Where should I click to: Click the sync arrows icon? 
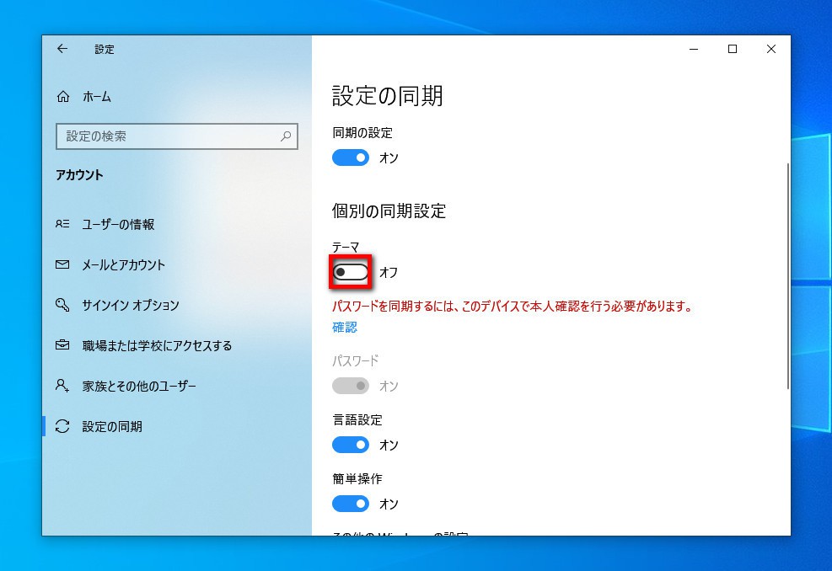(62, 426)
